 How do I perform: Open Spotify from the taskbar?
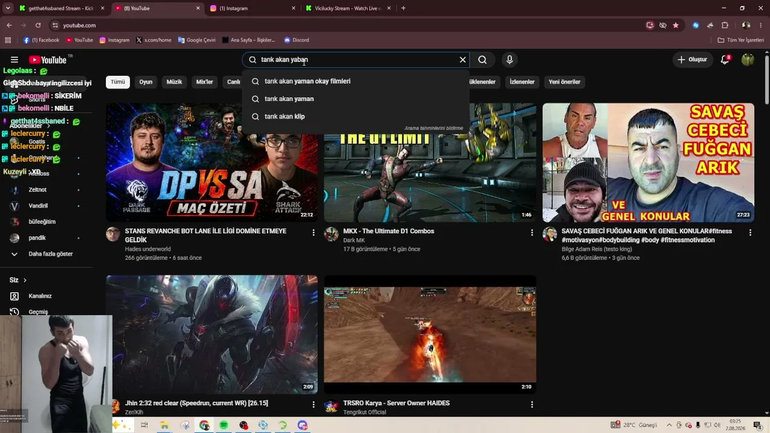coord(224,425)
